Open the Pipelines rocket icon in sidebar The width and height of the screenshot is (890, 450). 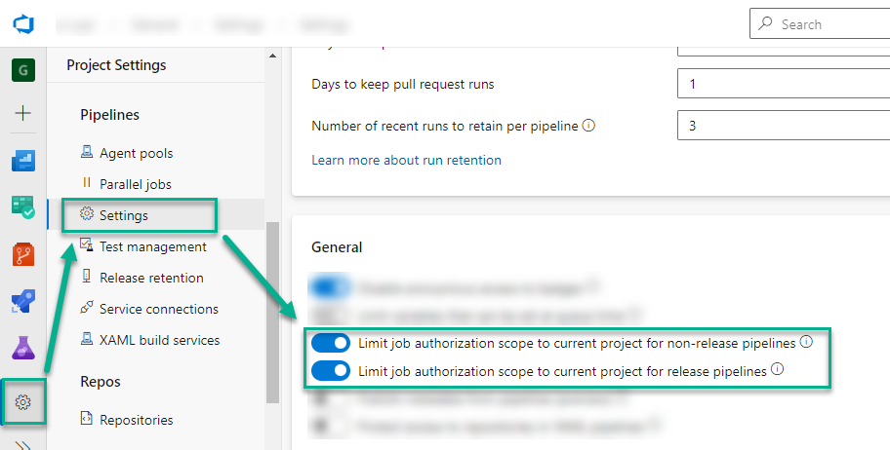click(22, 301)
